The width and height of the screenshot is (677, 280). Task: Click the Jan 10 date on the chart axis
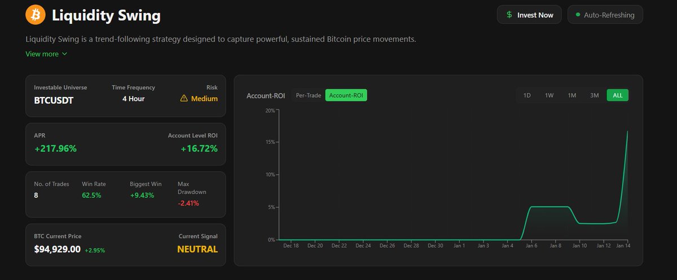(x=580, y=246)
